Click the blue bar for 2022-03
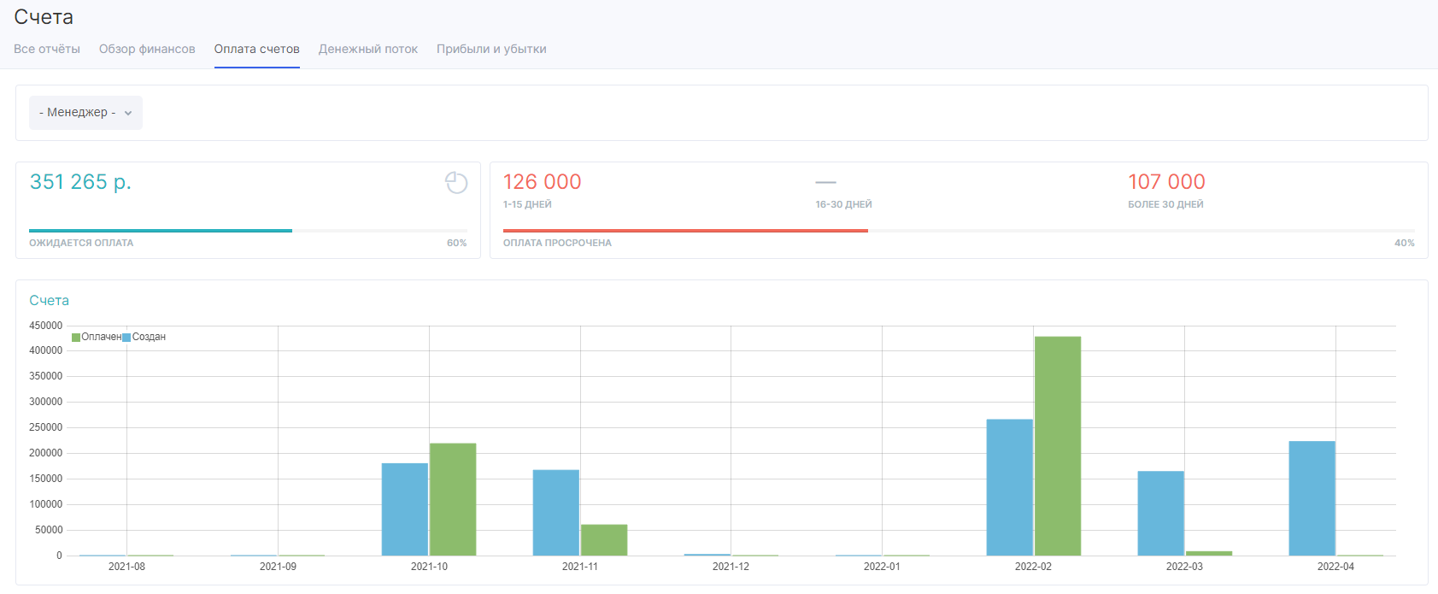This screenshot has height=594, width=1438. click(1160, 513)
